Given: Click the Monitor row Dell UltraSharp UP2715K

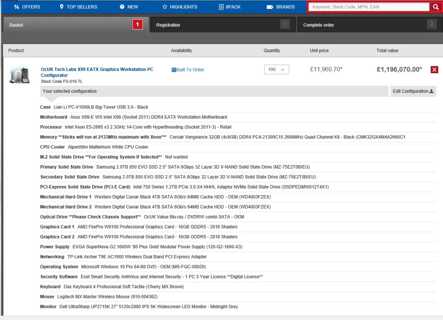Looking at the screenshot, I should (238, 306).
